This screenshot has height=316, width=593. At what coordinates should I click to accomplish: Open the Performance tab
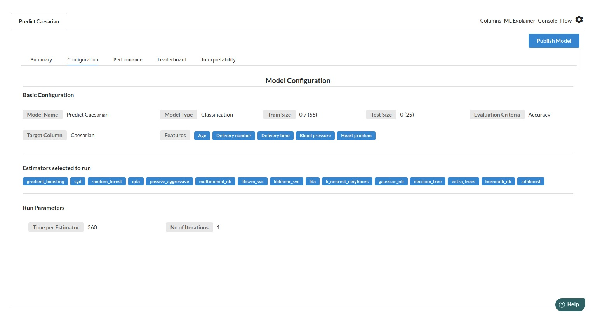point(128,60)
